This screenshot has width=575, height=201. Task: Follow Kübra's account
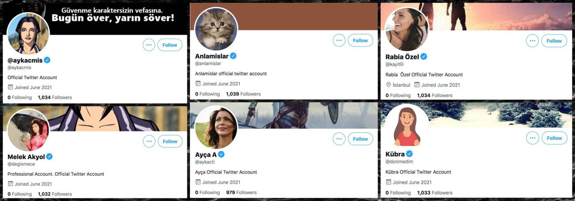(x=554, y=138)
